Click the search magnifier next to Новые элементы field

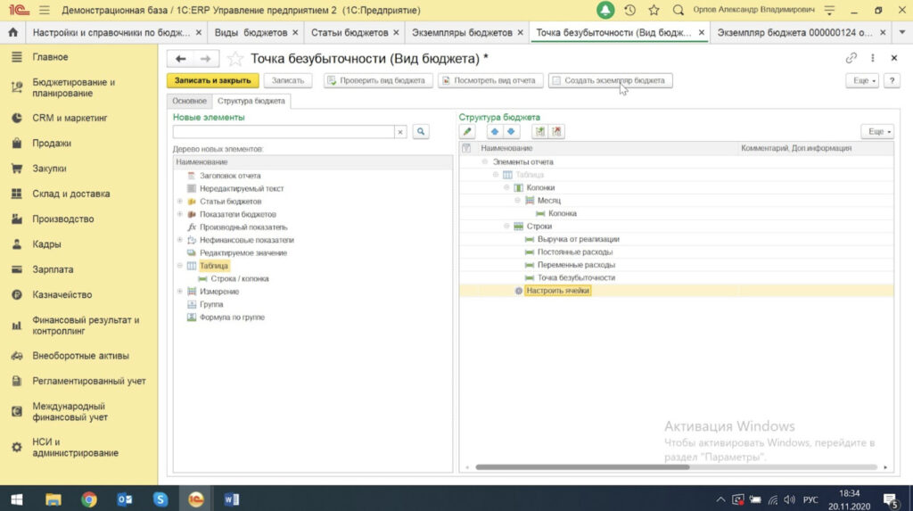421,132
